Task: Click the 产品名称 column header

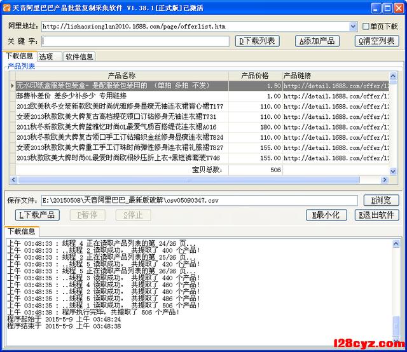Action: pos(122,76)
